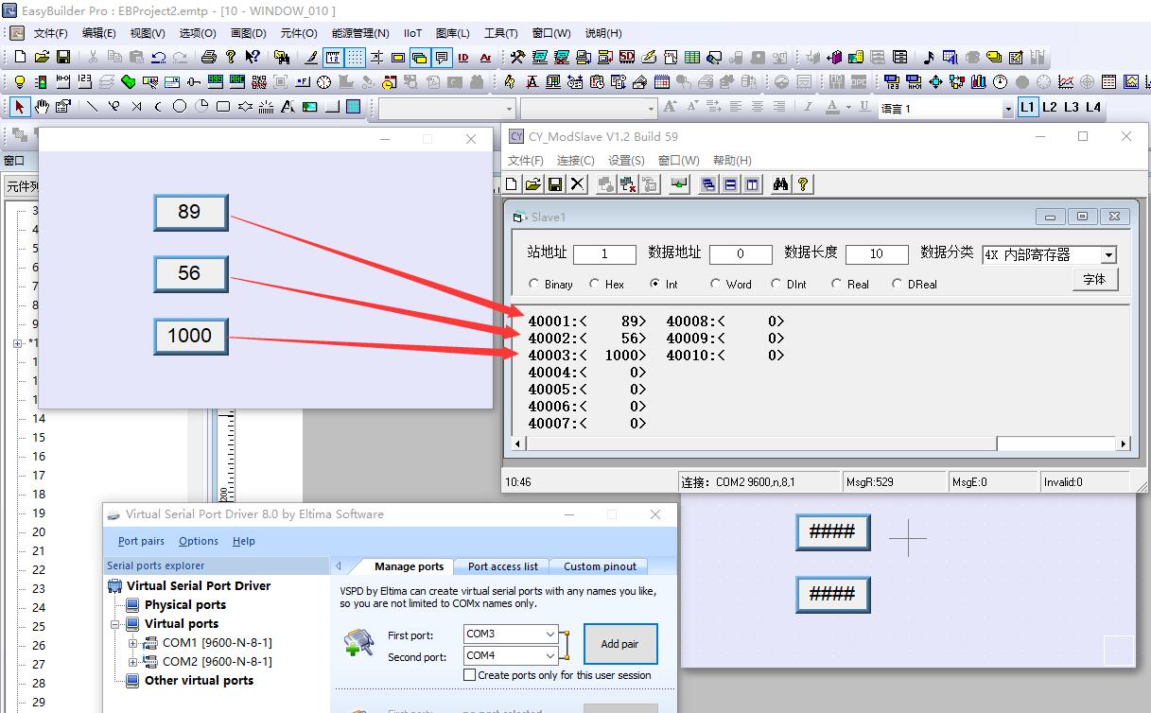1151x713 pixels.
Task: Click the print icon in EasyBuilder toolbar
Action: [x=209, y=58]
